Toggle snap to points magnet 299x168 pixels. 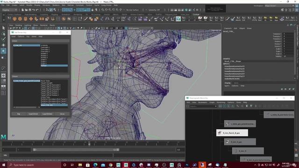tap(110, 10)
